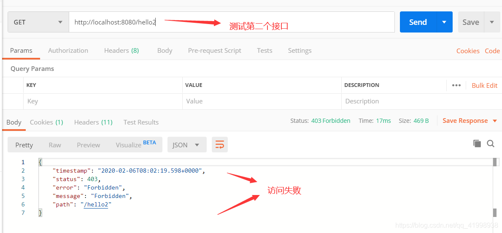Switch to the Test Results tab
This screenshot has height=233, width=502.
pos(141,122)
